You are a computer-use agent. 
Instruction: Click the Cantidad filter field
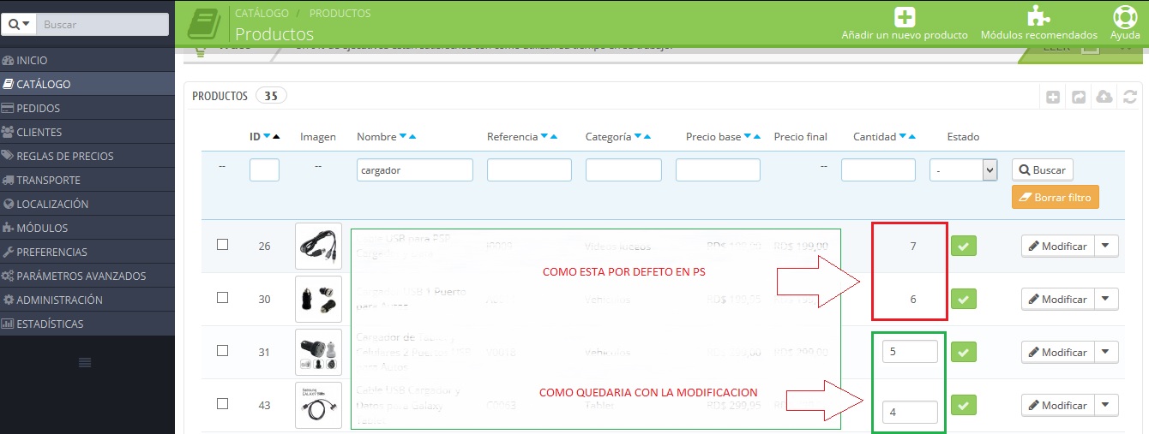coord(879,170)
